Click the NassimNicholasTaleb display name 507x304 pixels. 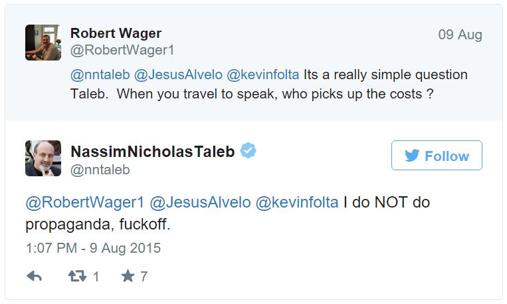[x=153, y=152]
